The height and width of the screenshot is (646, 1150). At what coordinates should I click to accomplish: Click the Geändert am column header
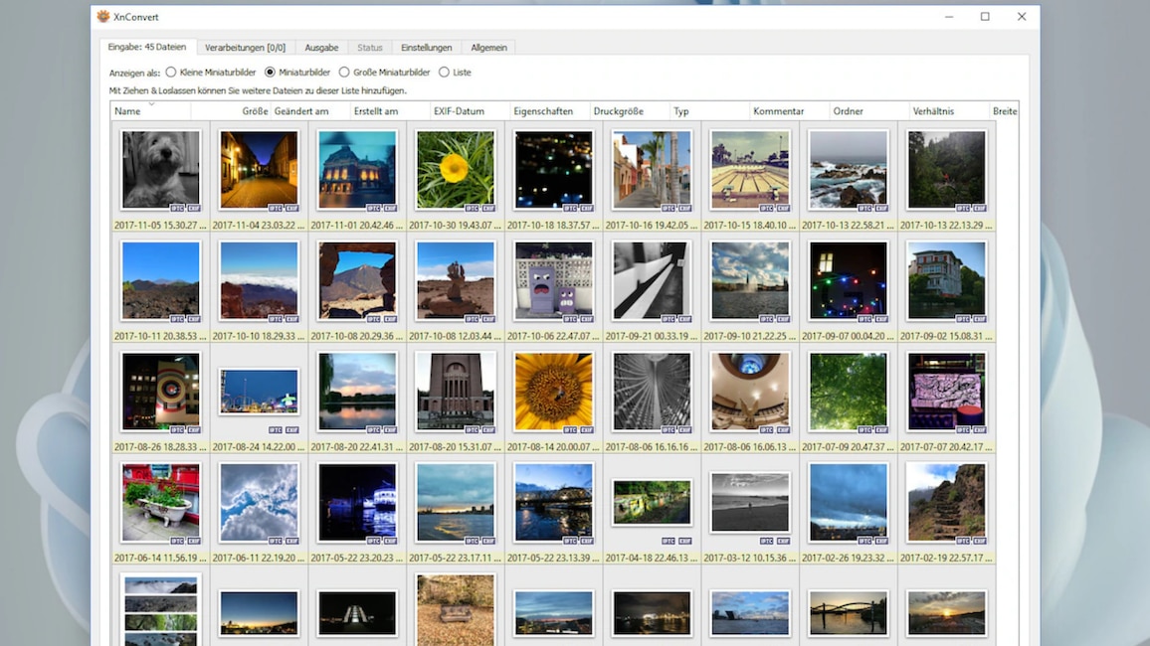tap(310, 111)
